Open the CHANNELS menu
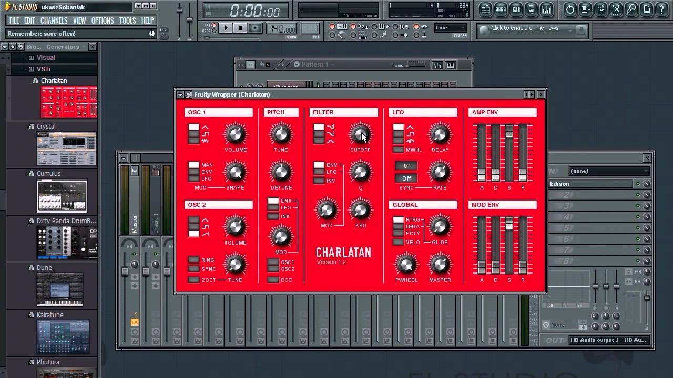 click(x=54, y=20)
